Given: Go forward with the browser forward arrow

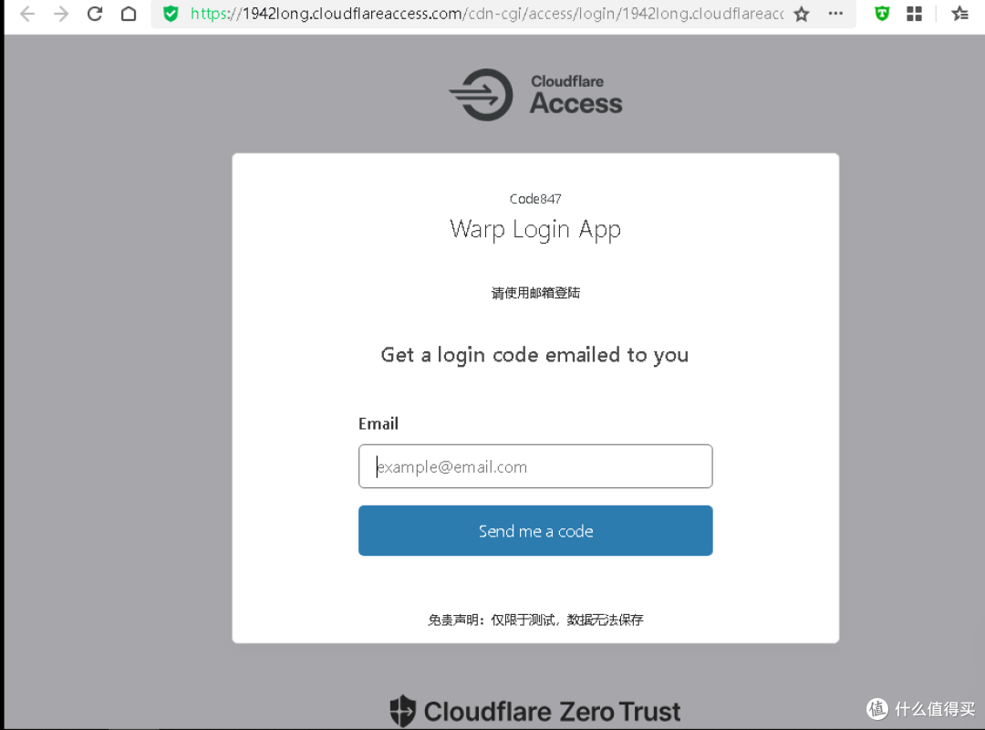Looking at the screenshot, I should click(x=61, y=13).
